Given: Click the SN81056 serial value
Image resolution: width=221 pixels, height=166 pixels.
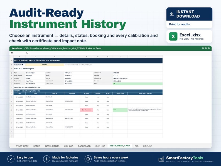Looking at the screenshot, I should (x=116, y=73).
